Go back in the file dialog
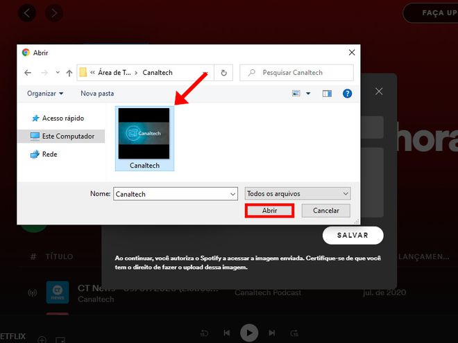458x343 pixels. tap(28, 73)
